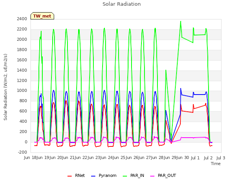Image resolution: width=244 pixels, height=183 pixels.
Task: Click the 1600 y-axis tick label
Action: (x=22, y=60)
